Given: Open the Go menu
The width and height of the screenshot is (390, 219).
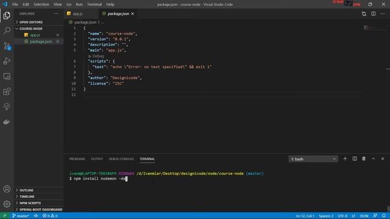Looking at the screenshot, I should 69,4.
